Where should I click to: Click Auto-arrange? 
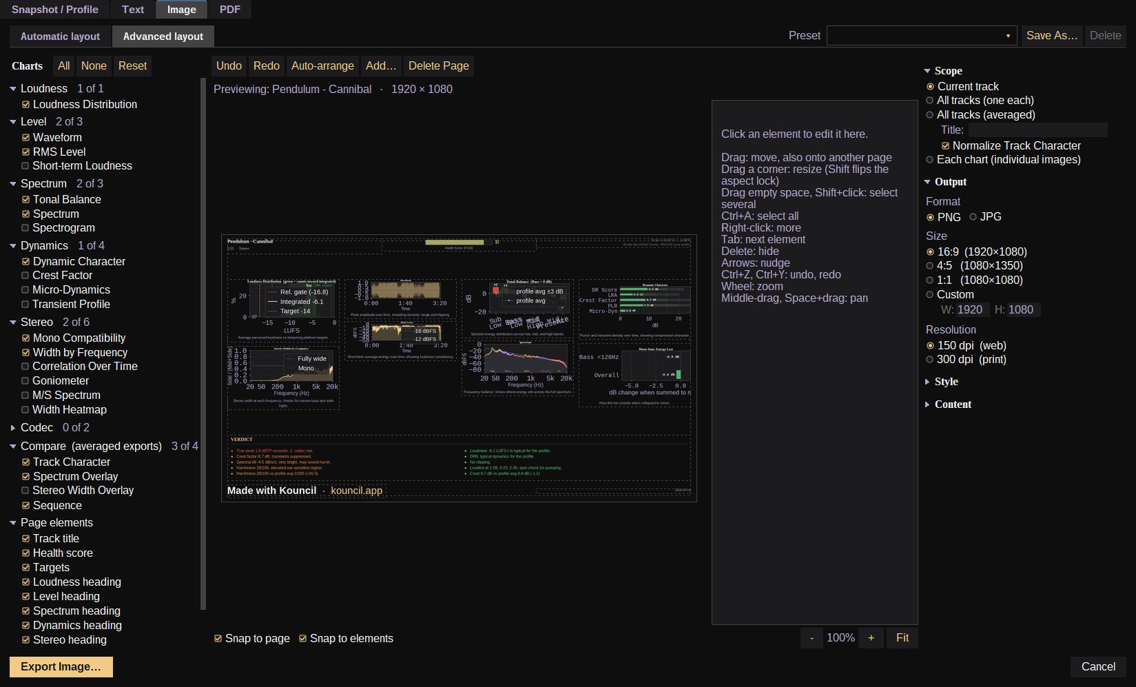pyautogui.click(x=322, y=66)
